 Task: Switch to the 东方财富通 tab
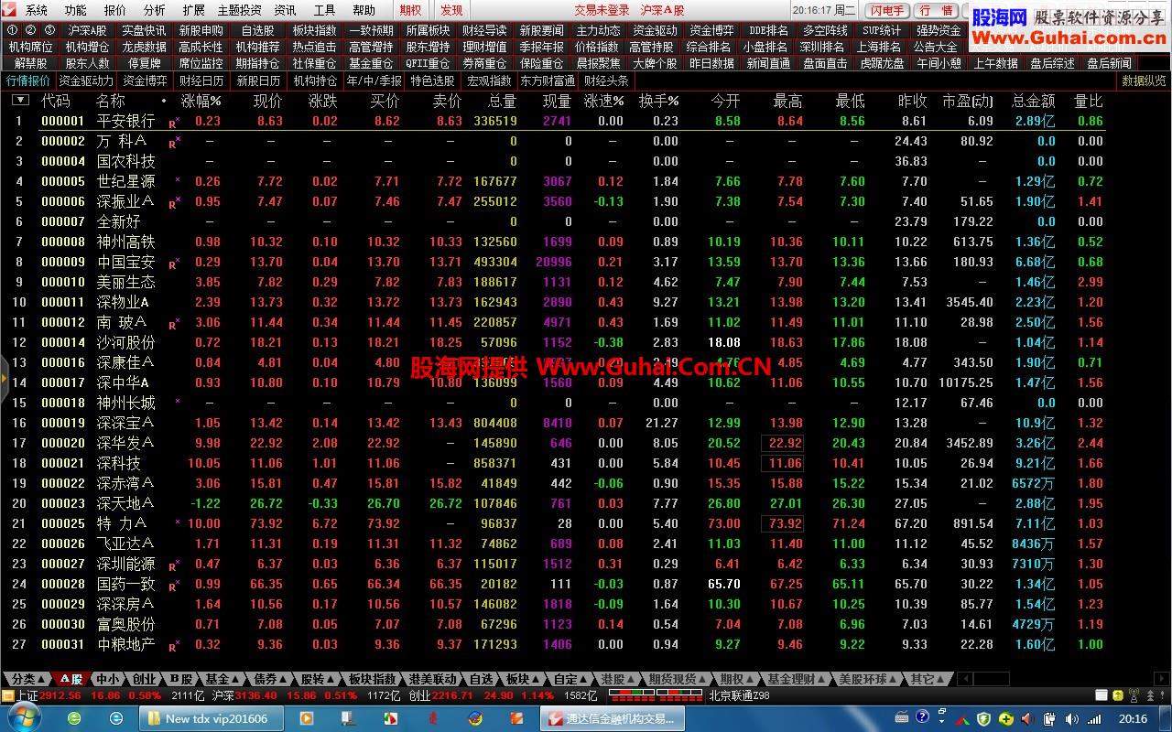coord(548,81)
